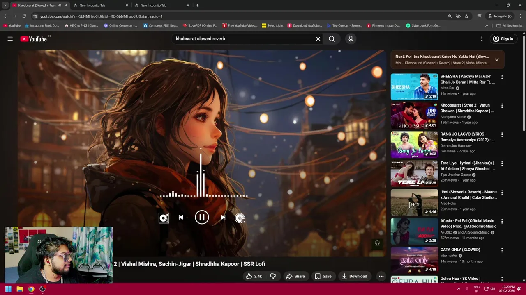Open the 10:20 PM clock calendar
This screenshot has height=295, width=526.
tap(507, 289)
